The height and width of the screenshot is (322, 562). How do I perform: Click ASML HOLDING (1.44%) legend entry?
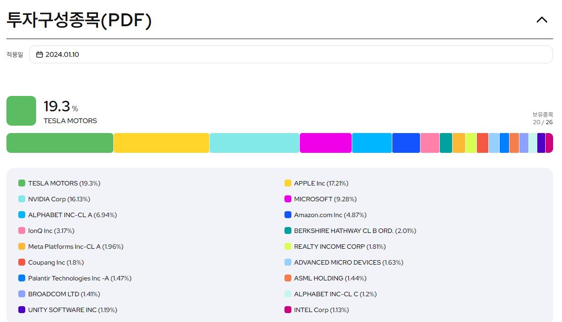click(x=326, y=278)
